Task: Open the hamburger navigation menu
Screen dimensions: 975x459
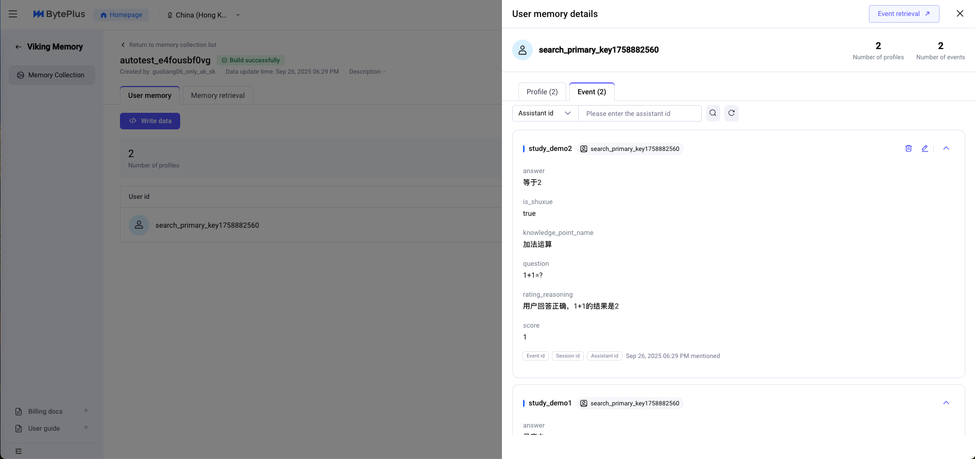Action: pyautogui.click(x=13, y=14)
